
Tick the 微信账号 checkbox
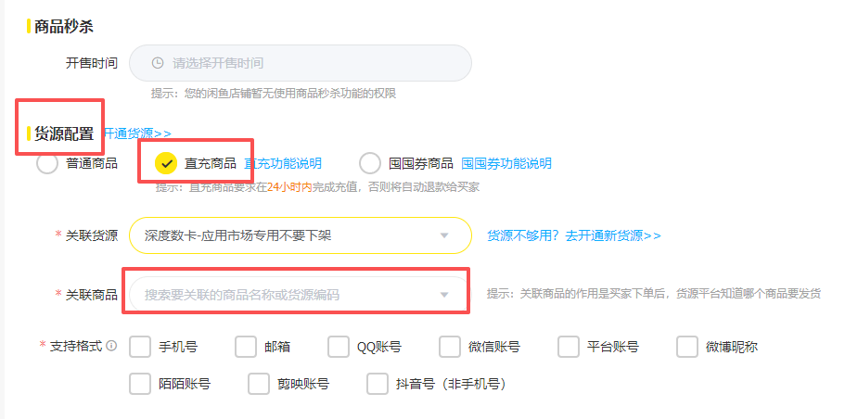450,347
